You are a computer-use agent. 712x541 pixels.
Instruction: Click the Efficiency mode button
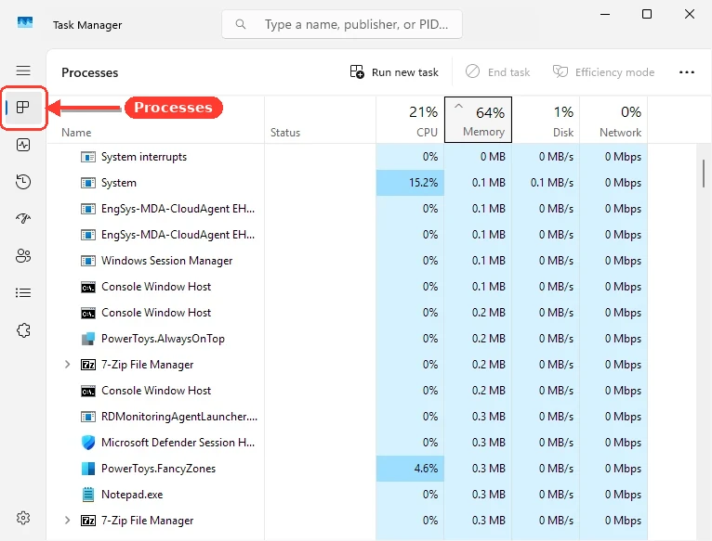tap(603, 72)
